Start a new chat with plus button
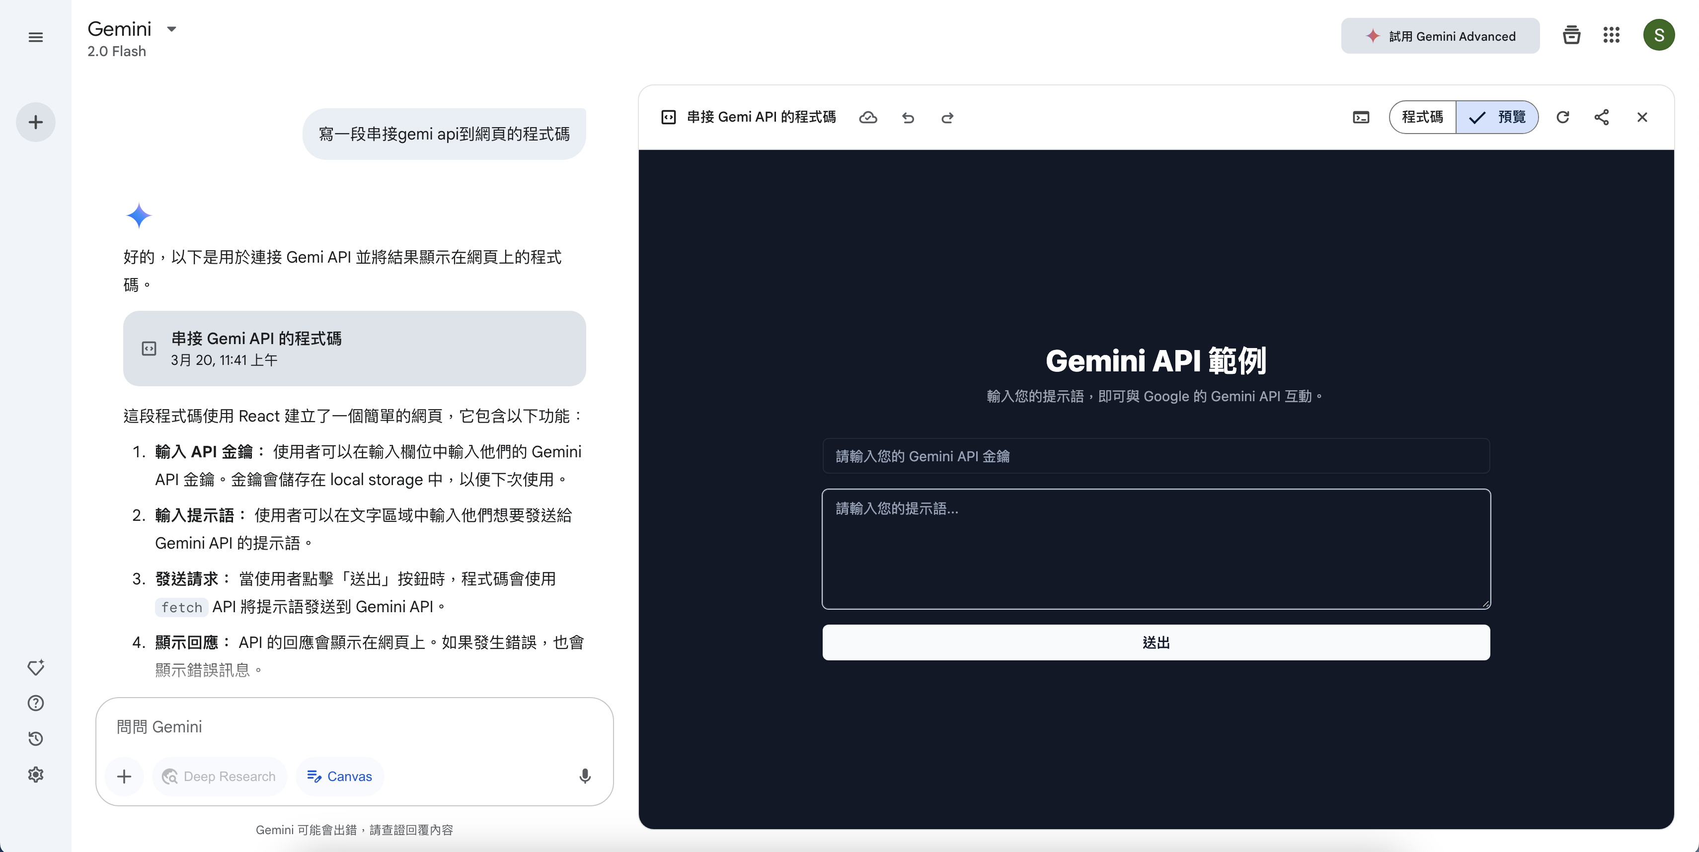 [x=36, y=122]
